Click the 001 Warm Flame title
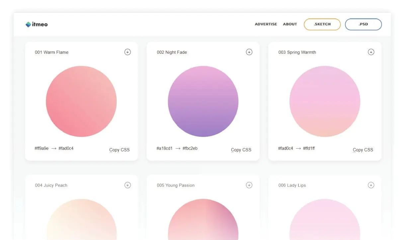414x240 pixels. pos(52,52)
